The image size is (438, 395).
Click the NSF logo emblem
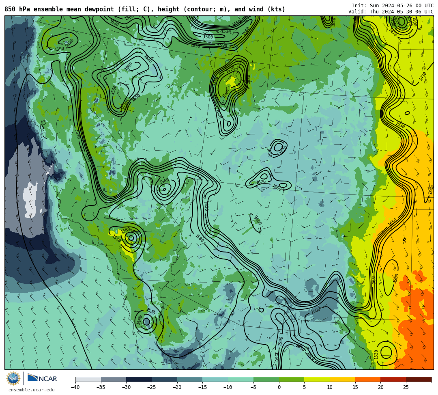click(13, 378)
